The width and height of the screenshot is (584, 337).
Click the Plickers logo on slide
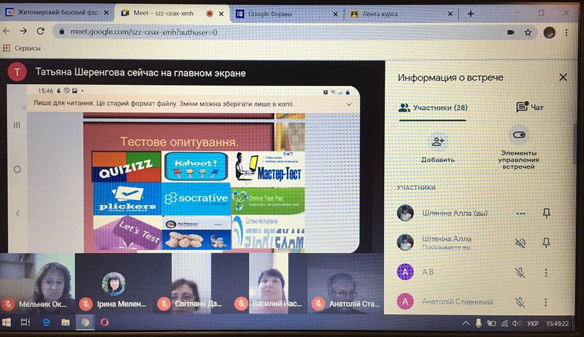coord(127,198)
